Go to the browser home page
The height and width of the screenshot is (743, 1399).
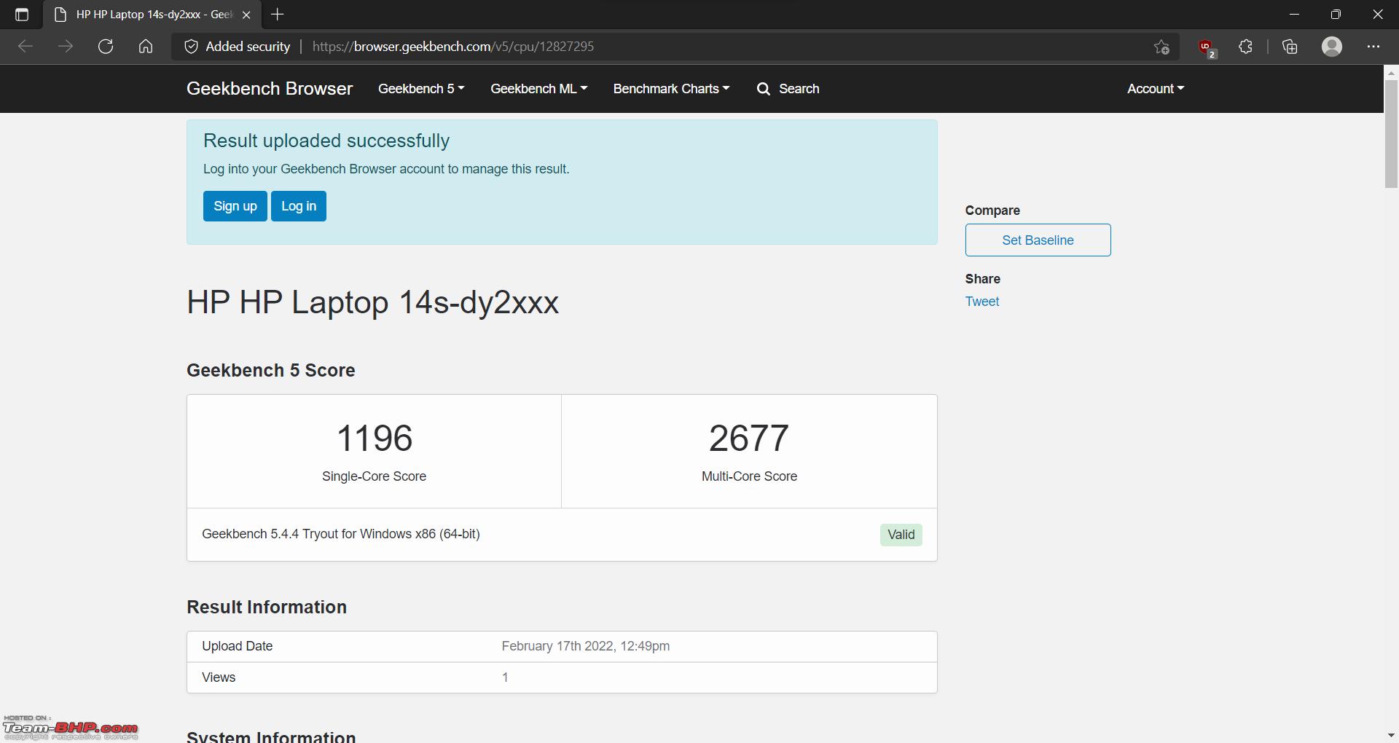coord(146,47)
